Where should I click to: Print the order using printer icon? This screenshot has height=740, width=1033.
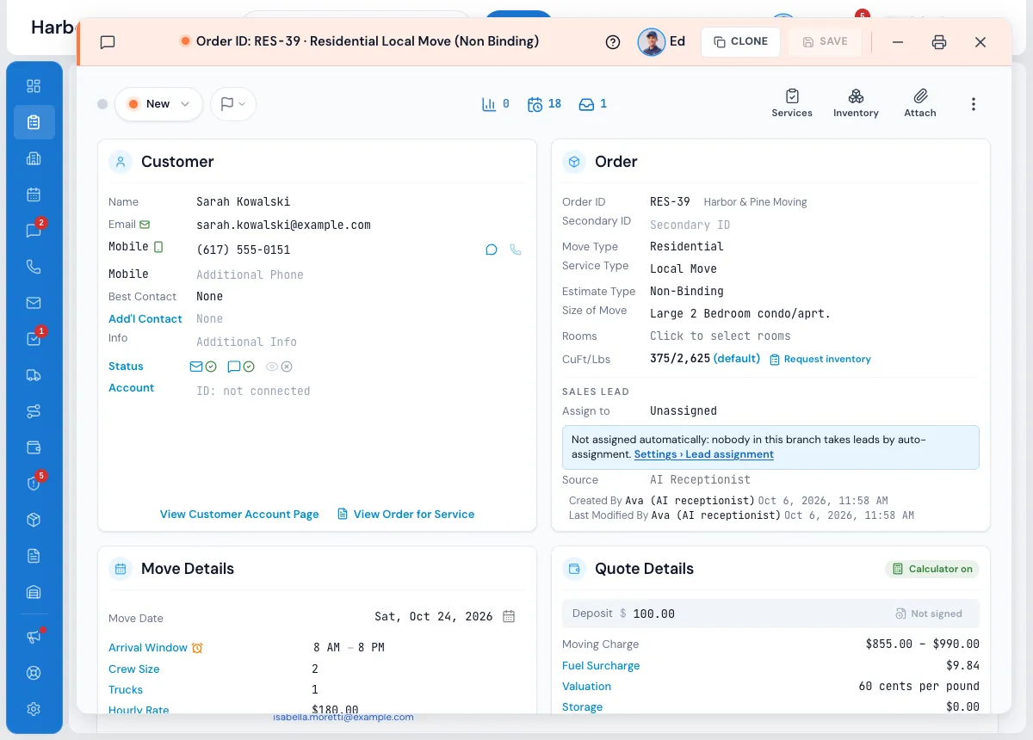point(939,42)
